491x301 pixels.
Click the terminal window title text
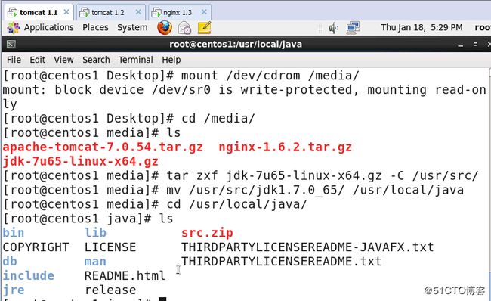[236, 44]
